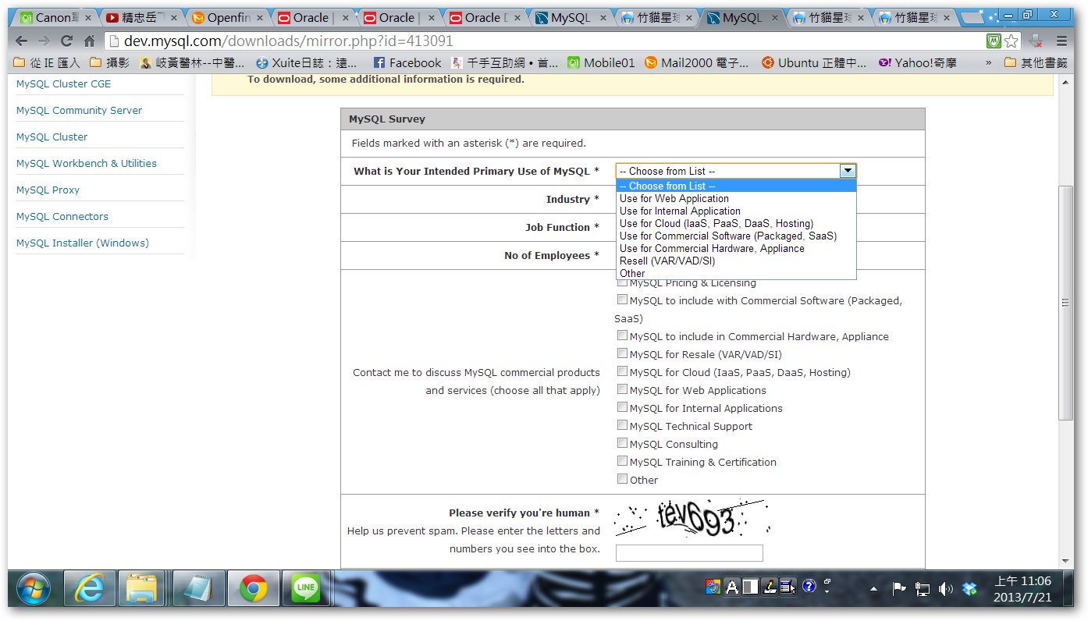Viewport: 1088px width, 621px height.
Task: Go back with the browser back arrow
Action: click(22, 41)
